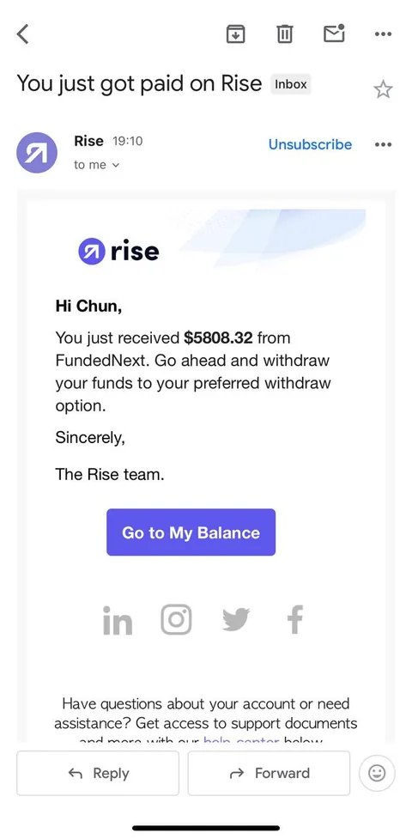The image size is (412, 839).
Task: Click the rise logo in email
Action: (118, 252)
